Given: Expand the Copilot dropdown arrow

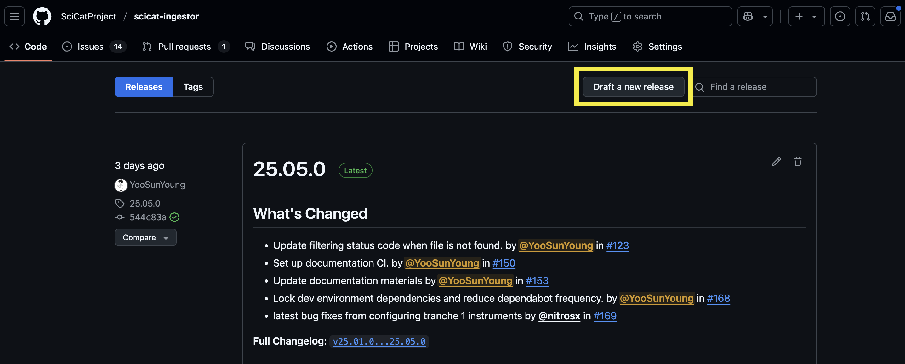Looking at the screenshot, I should point(765,16).
